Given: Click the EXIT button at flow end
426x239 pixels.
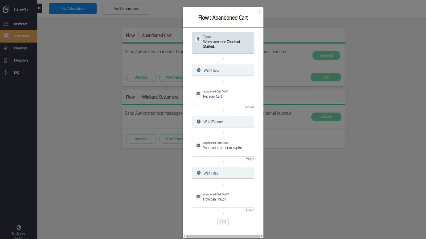Looking at the screenshot, I should tap(223, 222).
